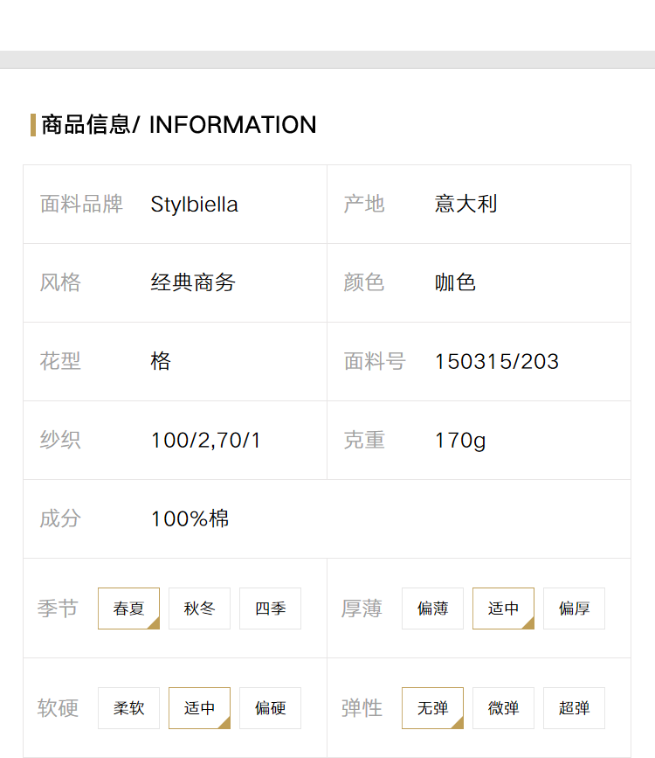Click the 170g weight value
Viewport: 655px width, 758px height.
point(460,441)
